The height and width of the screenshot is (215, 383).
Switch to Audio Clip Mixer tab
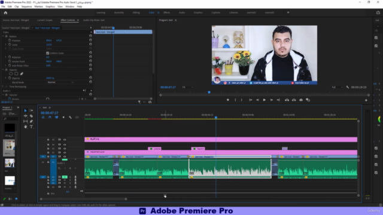94,20
